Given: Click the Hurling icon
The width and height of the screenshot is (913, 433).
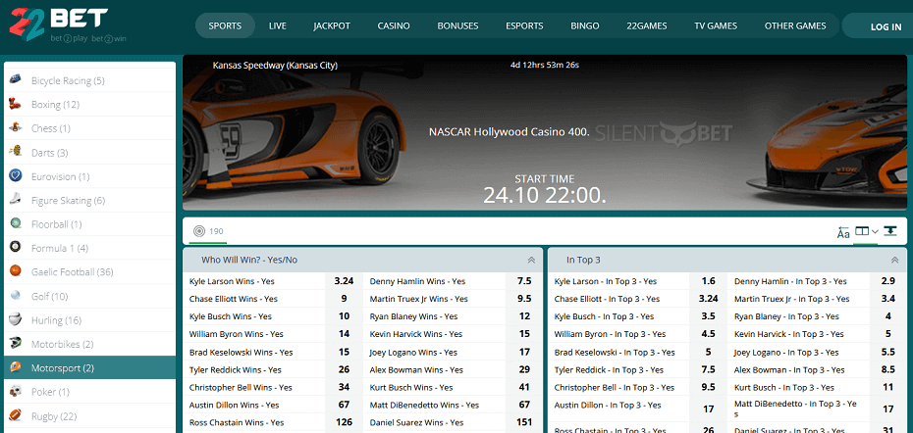Looking at the screenshot, I should (16, 319).
